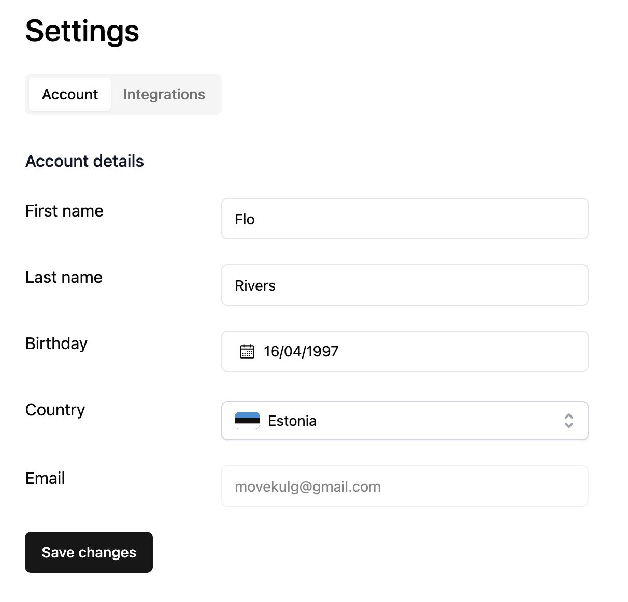Viewport: 628px width, 602px height.
Task: Click the up-down chevron in Country selector
Action: (x=568, y=421)
